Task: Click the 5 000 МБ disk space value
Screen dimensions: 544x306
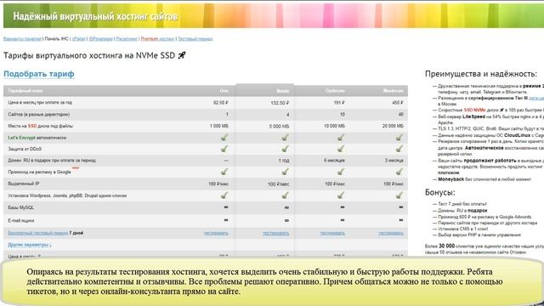Action: [279, 127]
